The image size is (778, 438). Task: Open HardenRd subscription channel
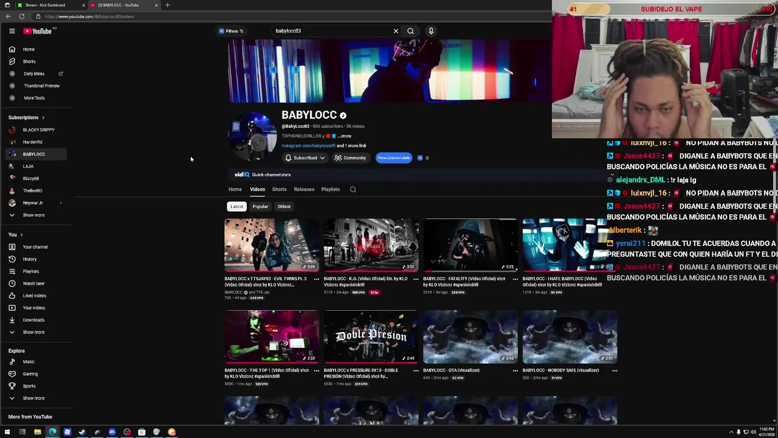point(36,142)
